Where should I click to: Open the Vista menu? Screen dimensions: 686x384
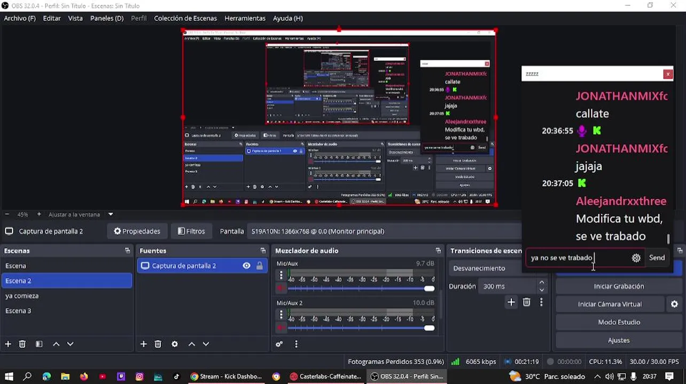(75, 18)
